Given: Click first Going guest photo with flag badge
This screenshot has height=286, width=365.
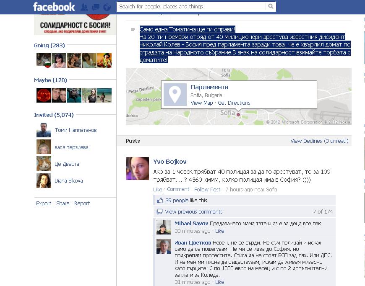Looking at the screenshot, I should click(44, 60).
